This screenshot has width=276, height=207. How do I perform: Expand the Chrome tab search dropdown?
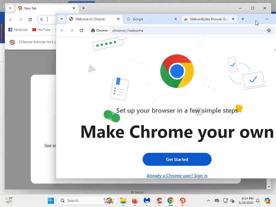point(61,19)
